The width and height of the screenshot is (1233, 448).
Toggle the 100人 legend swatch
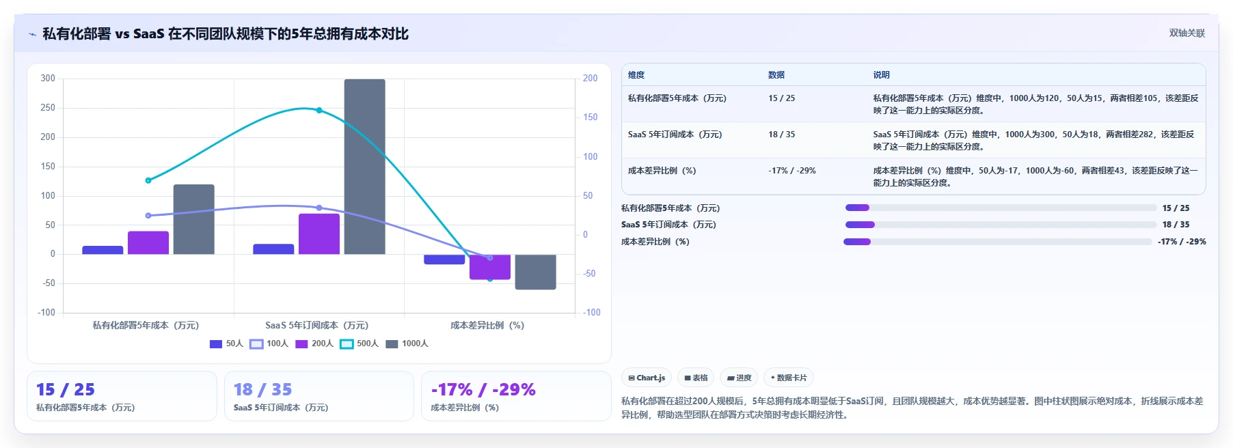(x=256, y=344)
